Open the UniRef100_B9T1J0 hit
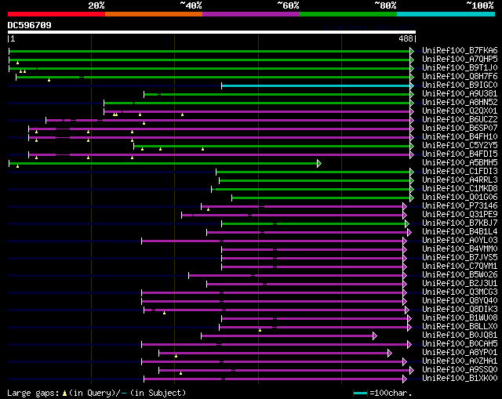 [460, 67]
